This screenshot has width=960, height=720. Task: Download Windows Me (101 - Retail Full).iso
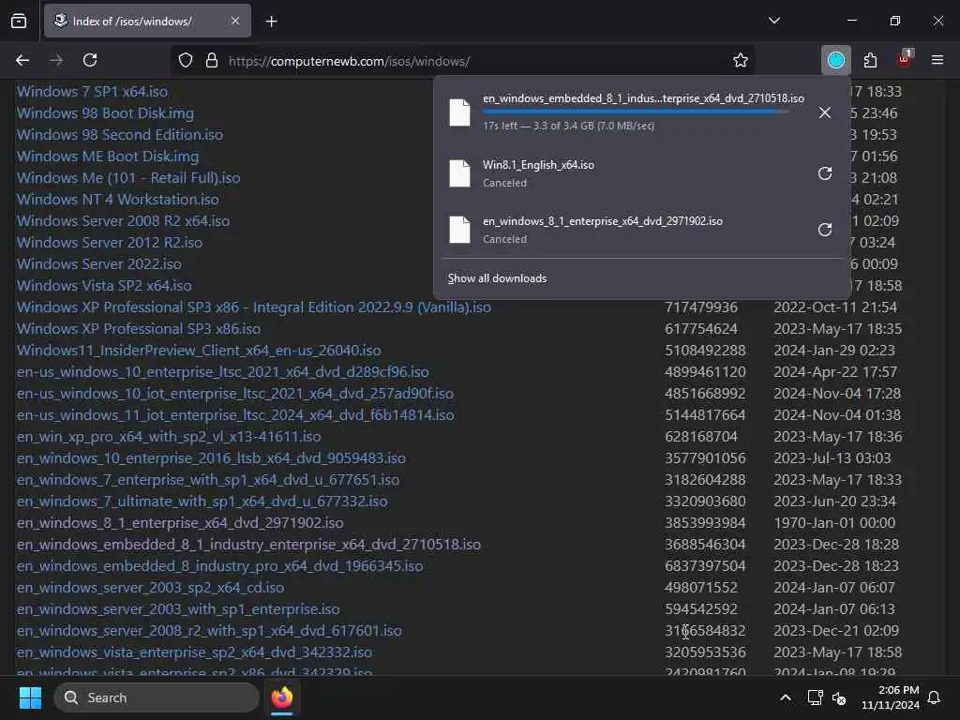(x=128, y=178)
